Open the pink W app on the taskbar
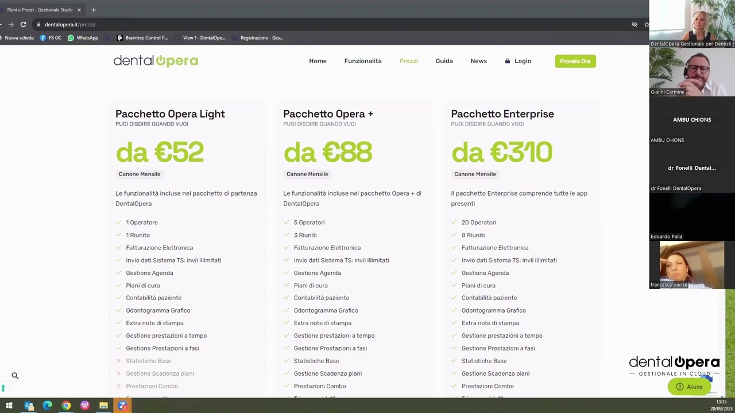The height and width of the screenshot is (413, 735). pos(85,406)
